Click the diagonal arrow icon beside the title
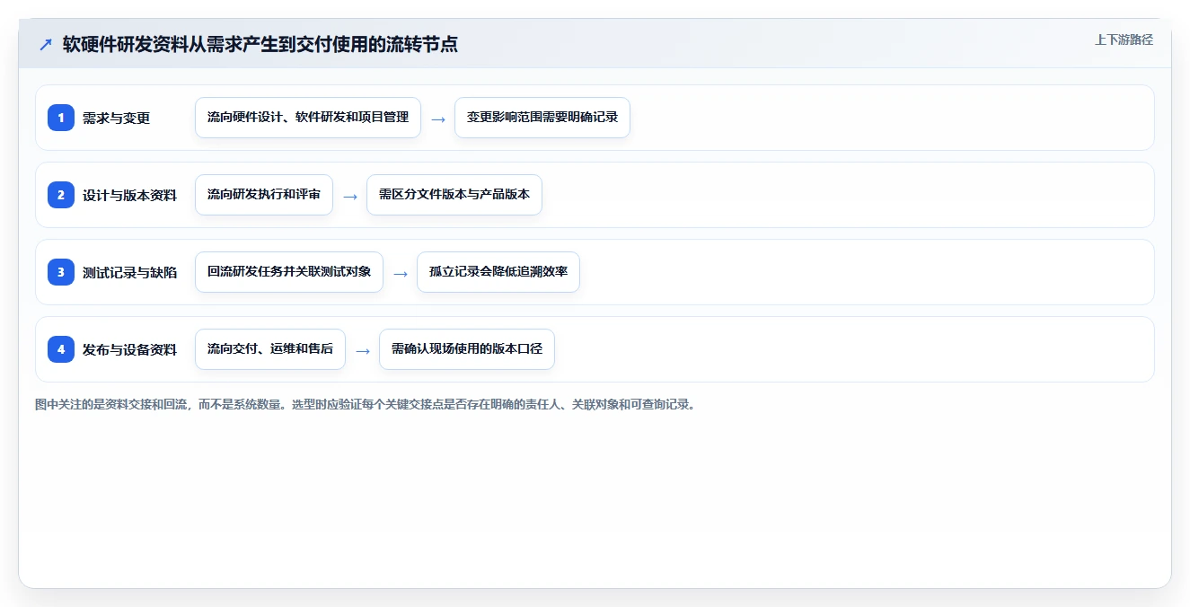Viewport: 1190px width, 607px height. point(46,44)
